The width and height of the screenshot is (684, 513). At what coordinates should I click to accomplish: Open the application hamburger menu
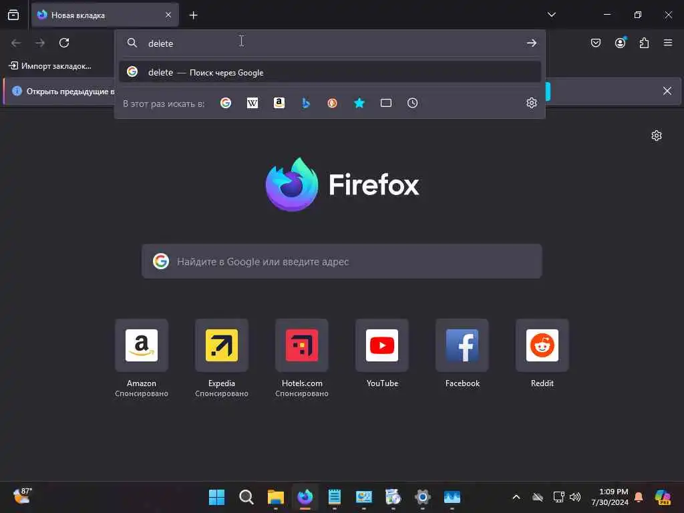pos(668,43)
